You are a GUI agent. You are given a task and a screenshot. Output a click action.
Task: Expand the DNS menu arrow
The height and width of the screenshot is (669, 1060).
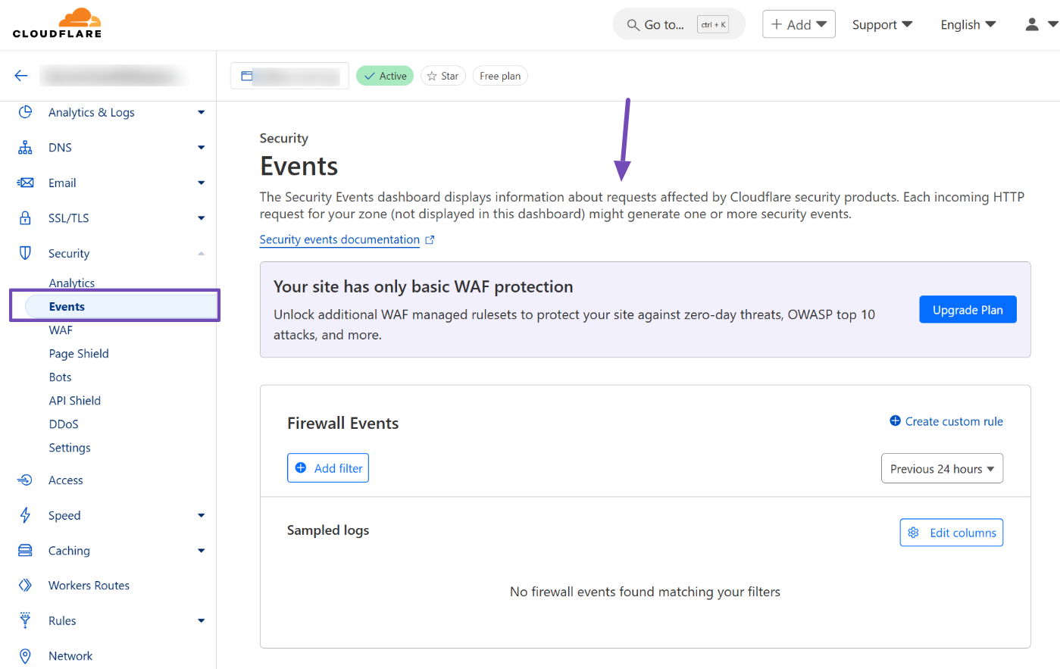pos(201,148)
